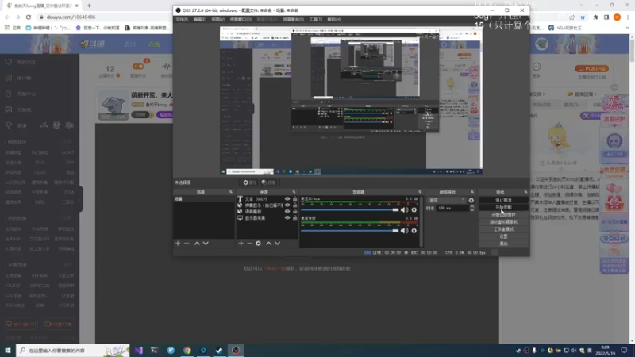Open OBS from Windows taskbar
This screenshot has height=357, width=635.
pyautogui.click(x=236, y=351)
